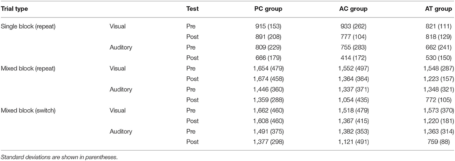Click the Mixed block (repeat) row label
The image size is (455, 161).
click(24, 69)
